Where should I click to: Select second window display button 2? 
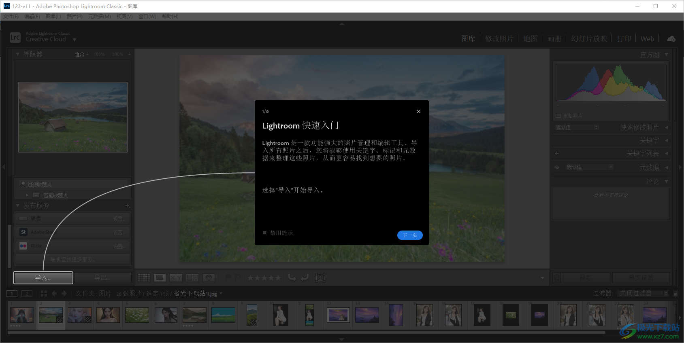(x=27, y=294)
